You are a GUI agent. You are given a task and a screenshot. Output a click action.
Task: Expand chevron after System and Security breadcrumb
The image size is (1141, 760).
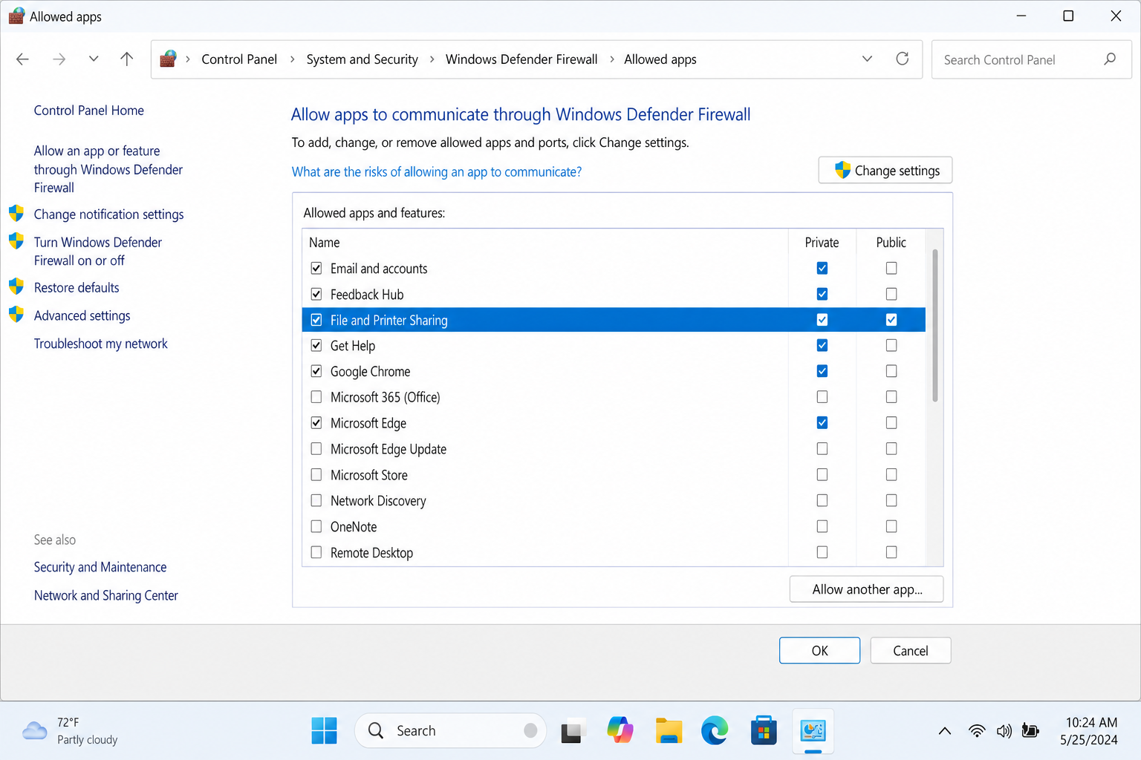click(432, 59)
